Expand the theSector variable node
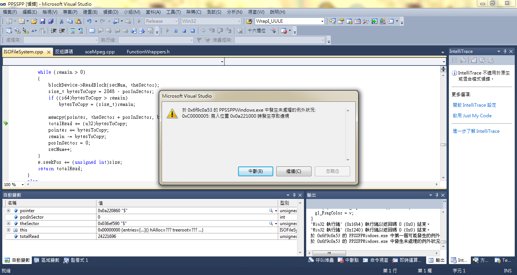Screen dimensions: 517x275 click(8, 224)
